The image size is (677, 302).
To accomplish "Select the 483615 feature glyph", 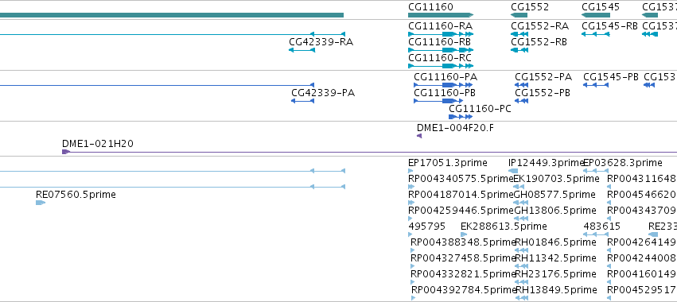I will 596,234.
